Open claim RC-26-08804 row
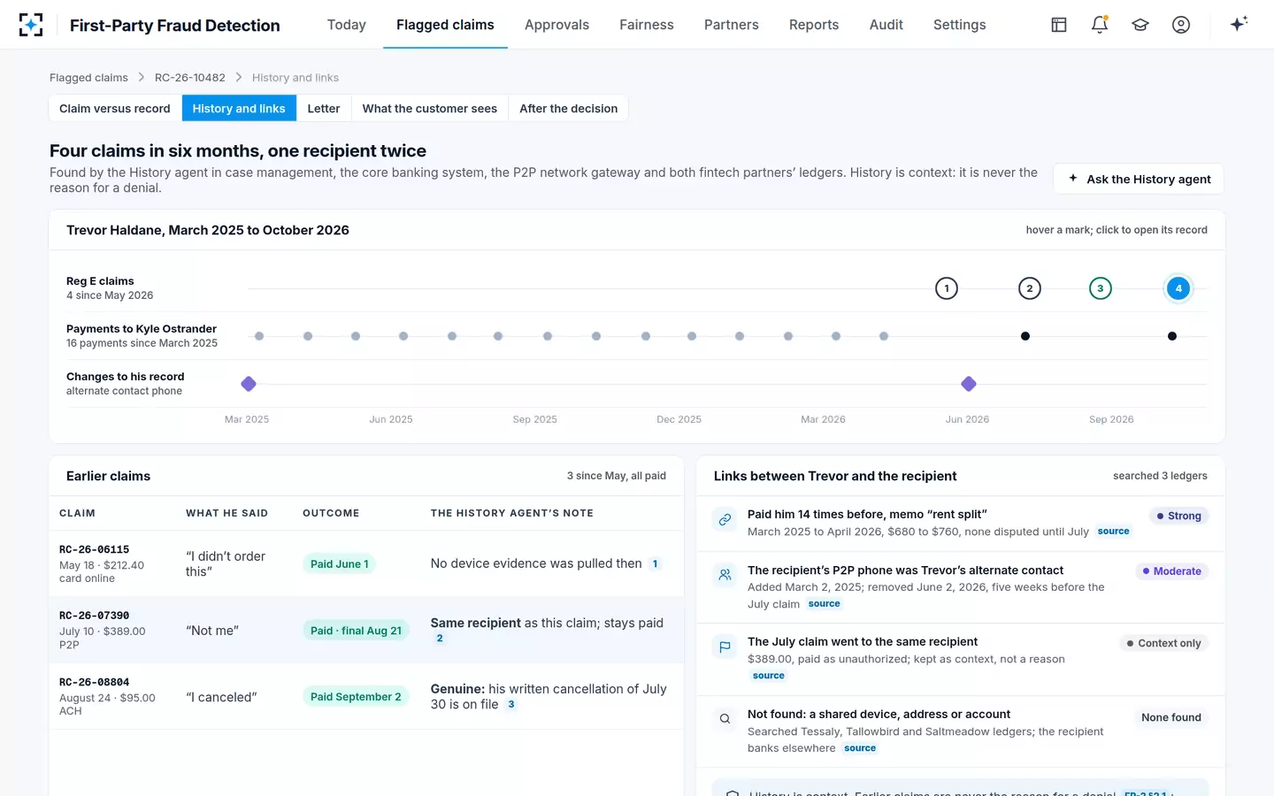The image size is (1274, 796). click(x=366, y=696)
